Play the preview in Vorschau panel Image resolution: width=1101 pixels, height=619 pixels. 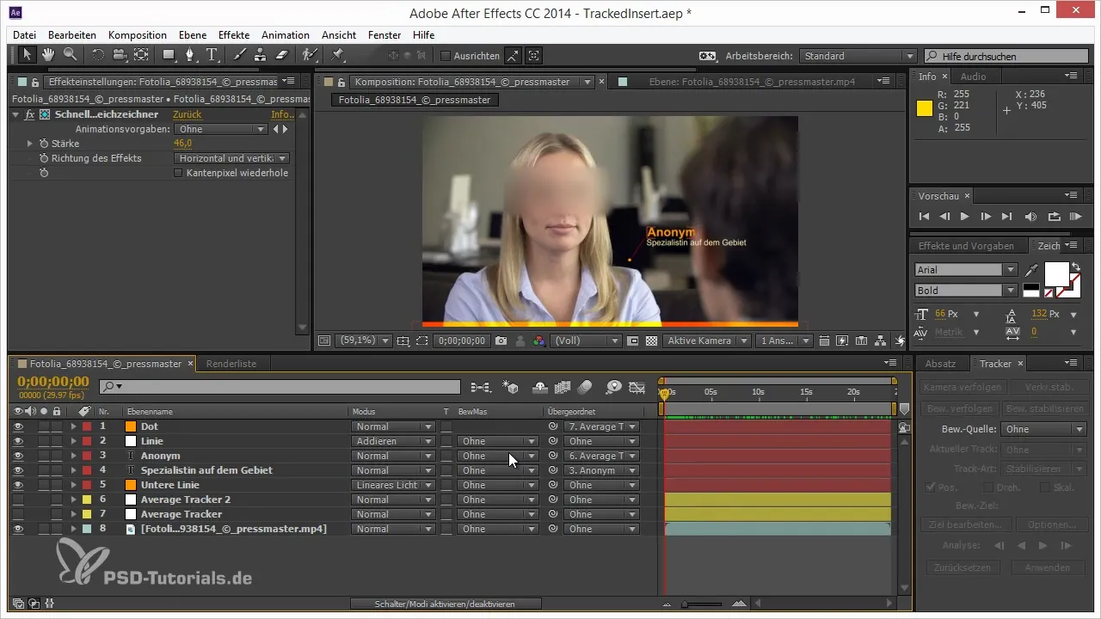click(964, 217)
